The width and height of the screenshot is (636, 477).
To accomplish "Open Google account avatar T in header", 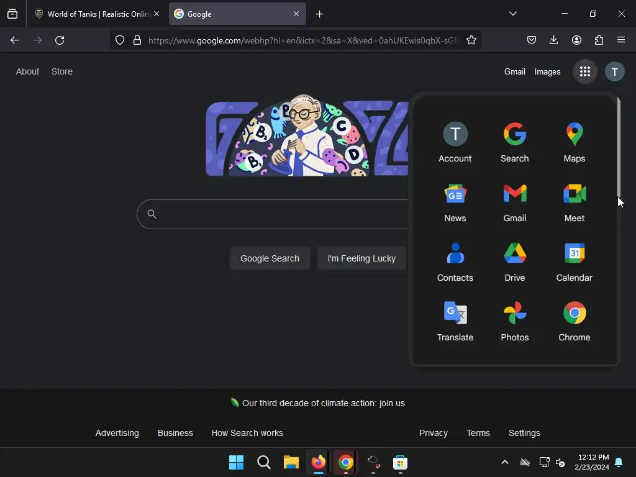I will click(614, 72).
